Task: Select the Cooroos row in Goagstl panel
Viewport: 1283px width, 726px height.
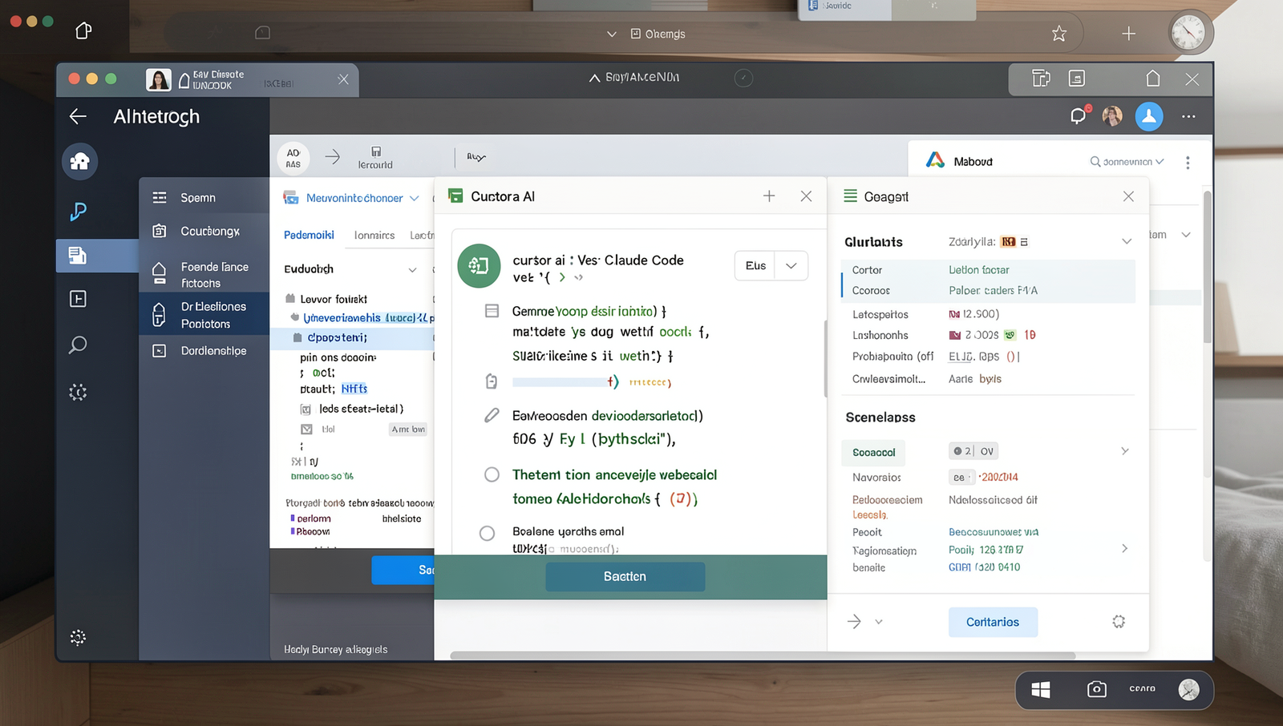Action: [x=988, y=291]
